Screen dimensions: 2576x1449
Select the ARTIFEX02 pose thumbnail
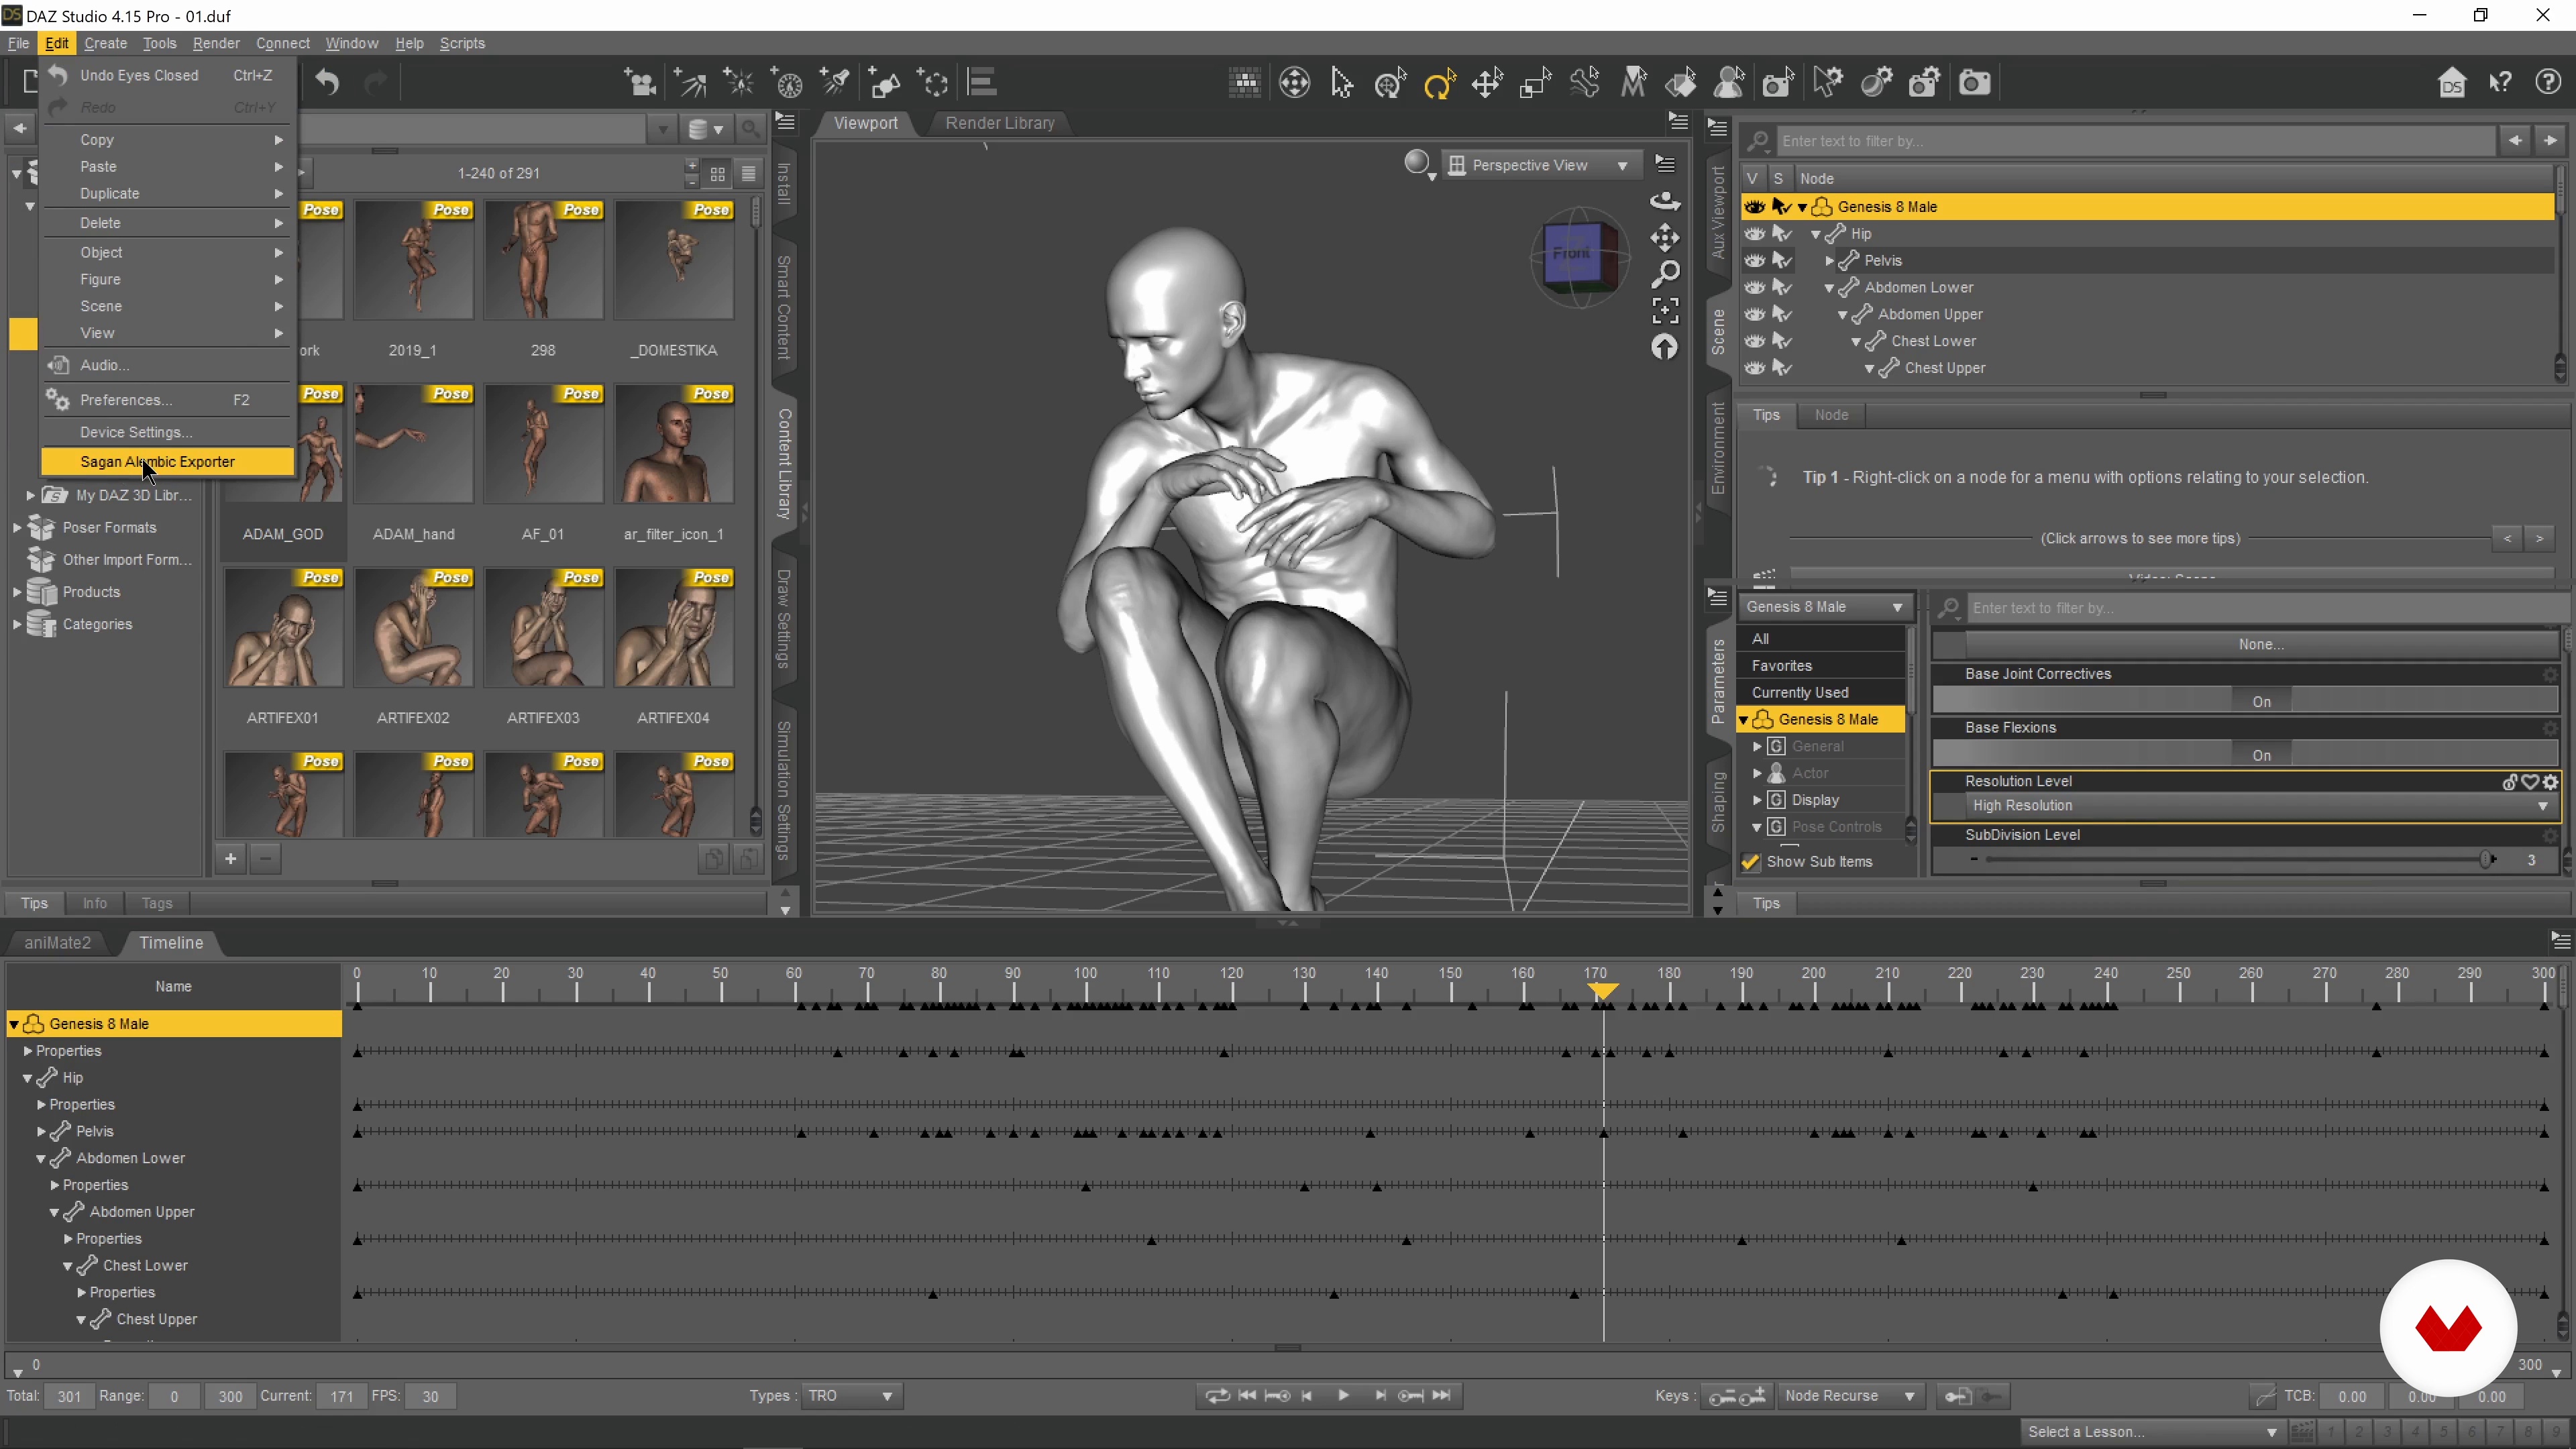tap(413, 628)
